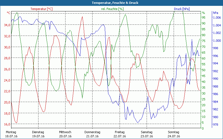Select the green rel. Feuchte [%] legend label
This screenshot has width=223, height=139.
coord(112,9)
